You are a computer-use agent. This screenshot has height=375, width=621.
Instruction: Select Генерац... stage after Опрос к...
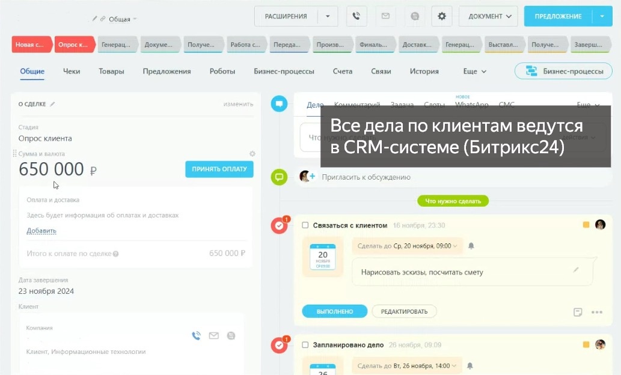(117, 44)
